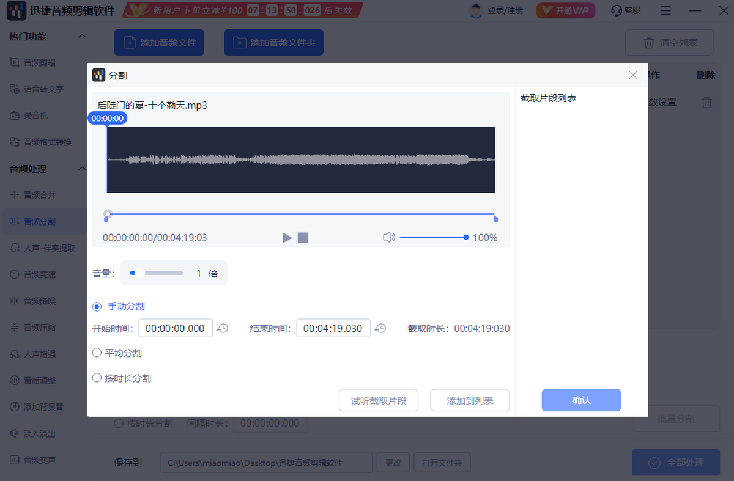734x481 pixels.
Task: Click the 音量 multiplier slider
Action: (157, 273)
